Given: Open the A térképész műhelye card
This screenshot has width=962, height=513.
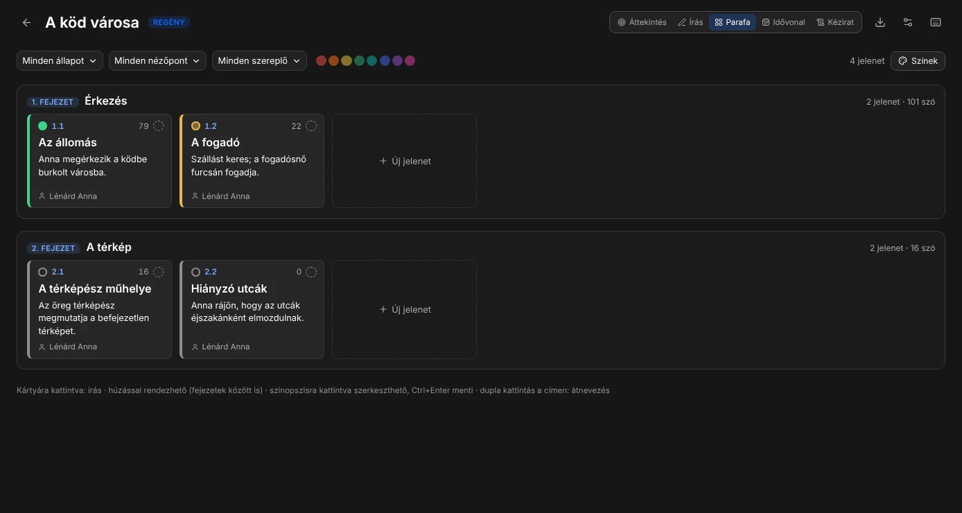Looking at the screenshot, I should (99, 309).
